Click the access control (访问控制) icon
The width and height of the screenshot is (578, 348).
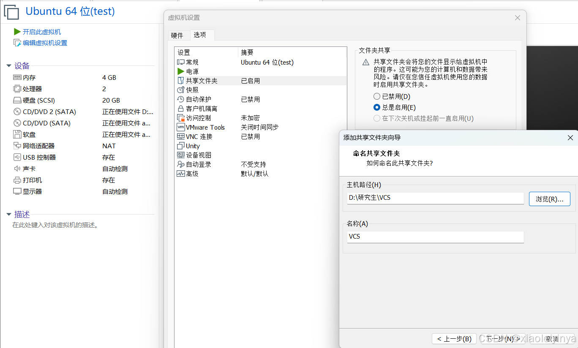click(x=181, y=118)
